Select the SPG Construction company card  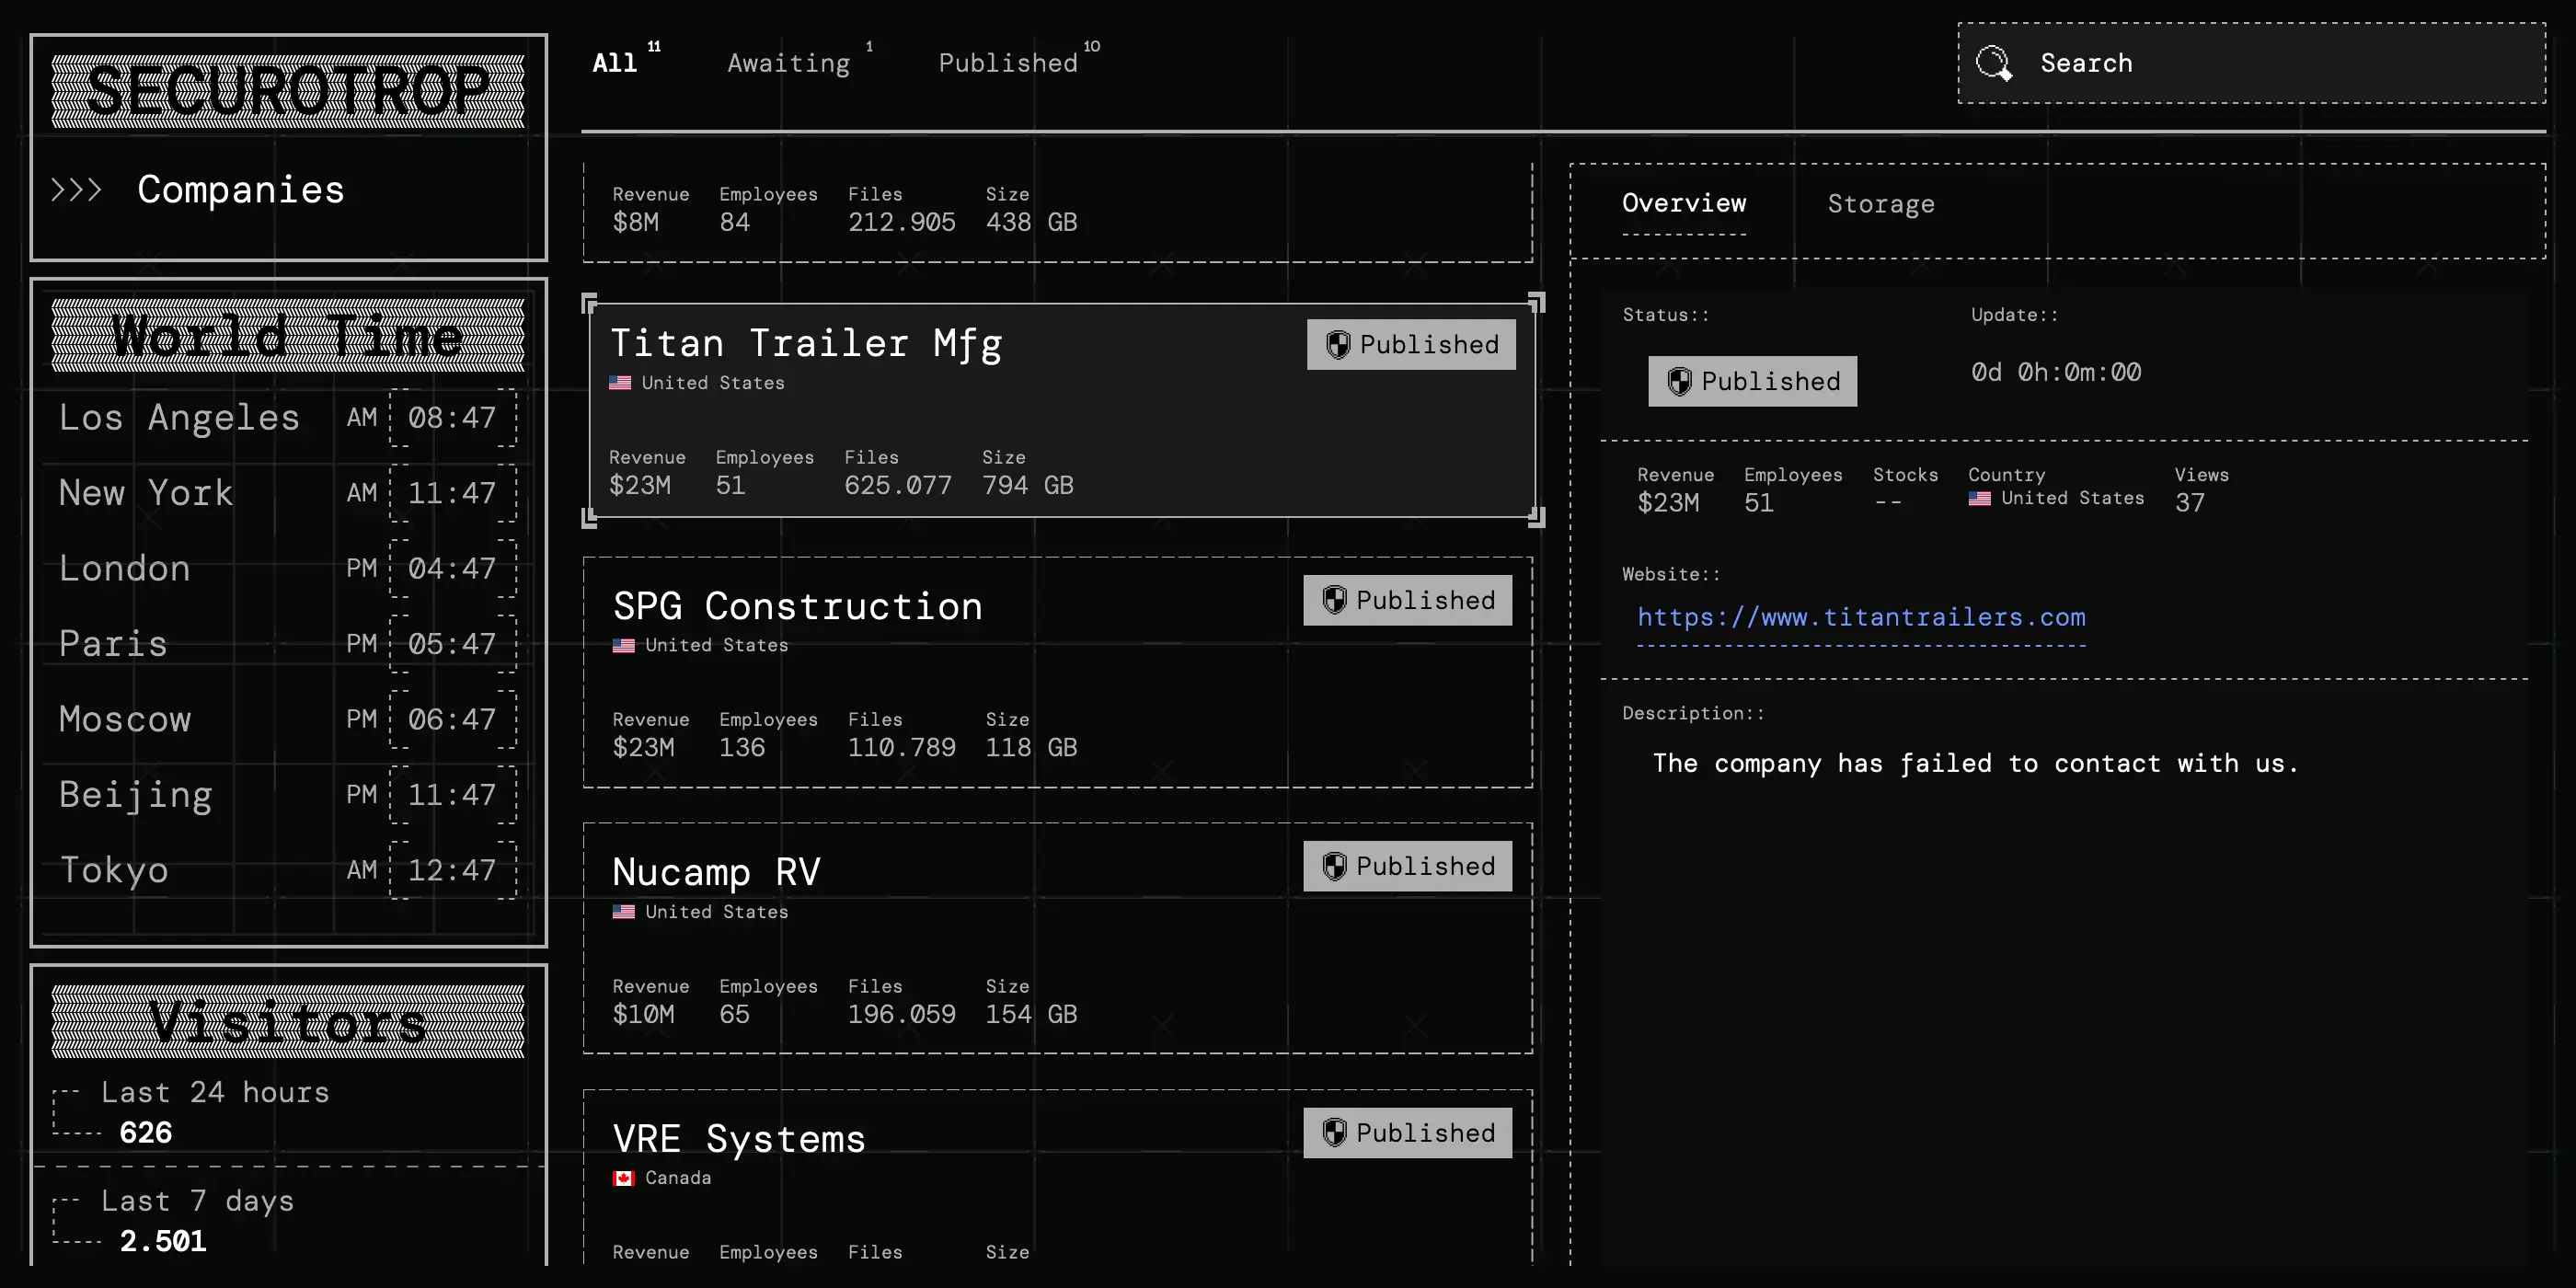[x=1057, y=672]
